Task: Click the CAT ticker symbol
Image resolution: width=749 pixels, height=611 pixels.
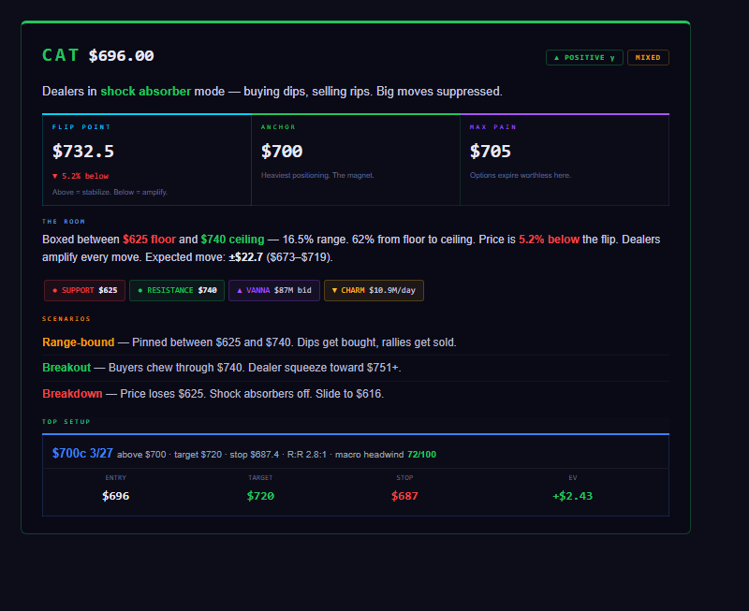Action: click(60, 55)
